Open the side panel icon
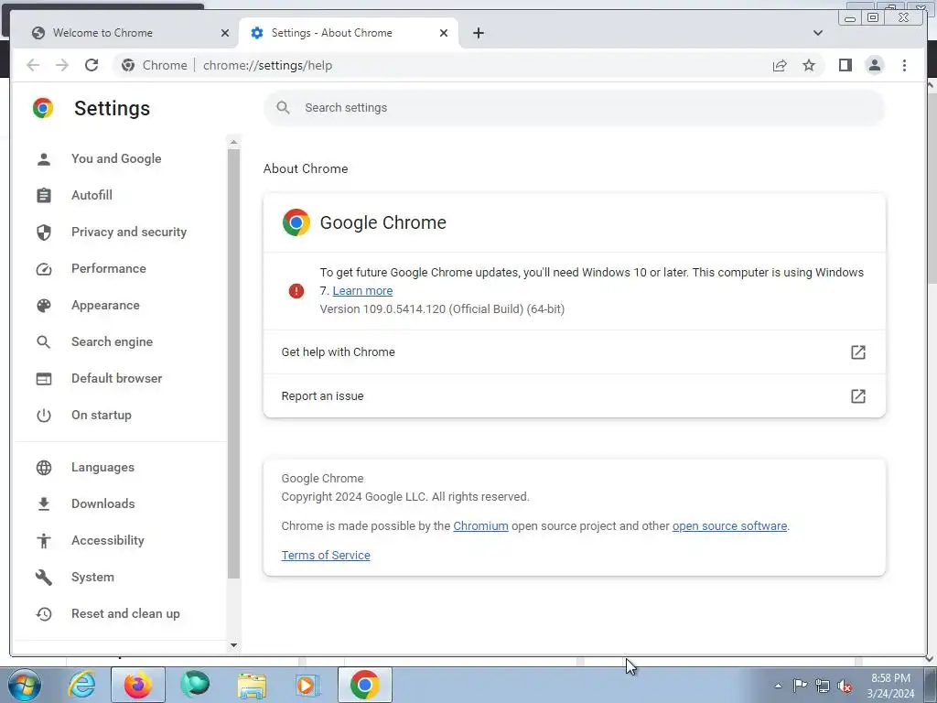The width and height of the screenshot is (937, 703). 845,65
